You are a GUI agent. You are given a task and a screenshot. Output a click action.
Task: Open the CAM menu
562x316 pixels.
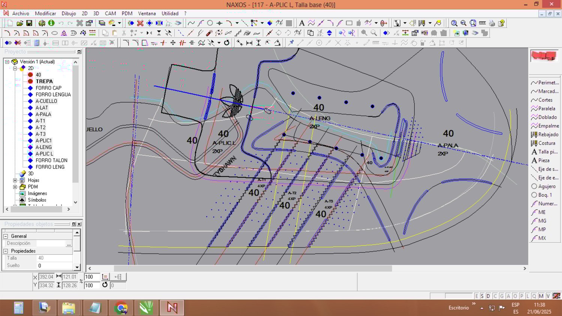[110, 13]
